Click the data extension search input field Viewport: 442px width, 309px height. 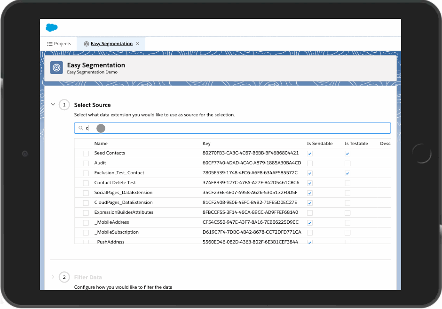coord(235,128)
